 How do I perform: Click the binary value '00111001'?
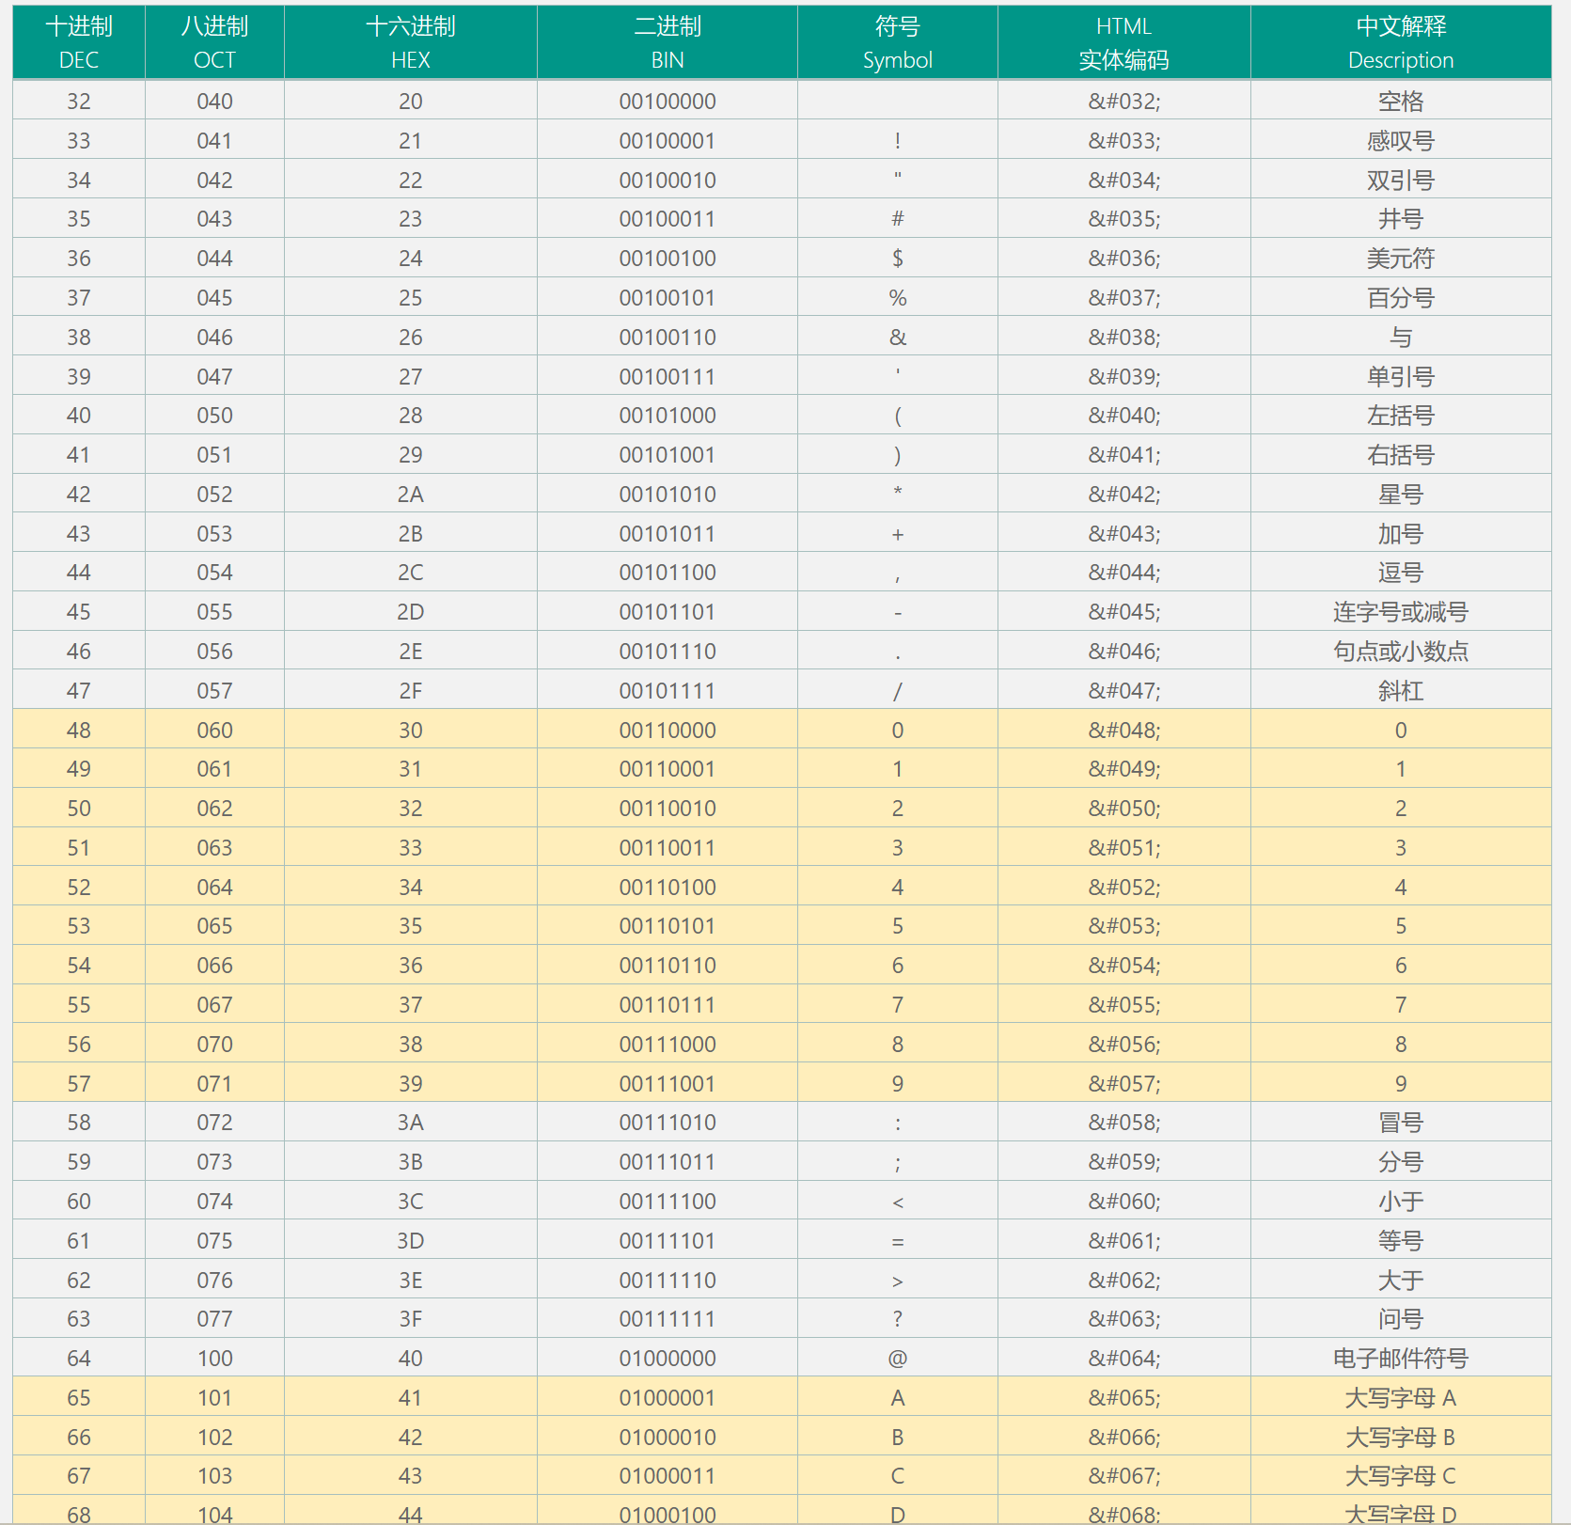(668, 1083)
